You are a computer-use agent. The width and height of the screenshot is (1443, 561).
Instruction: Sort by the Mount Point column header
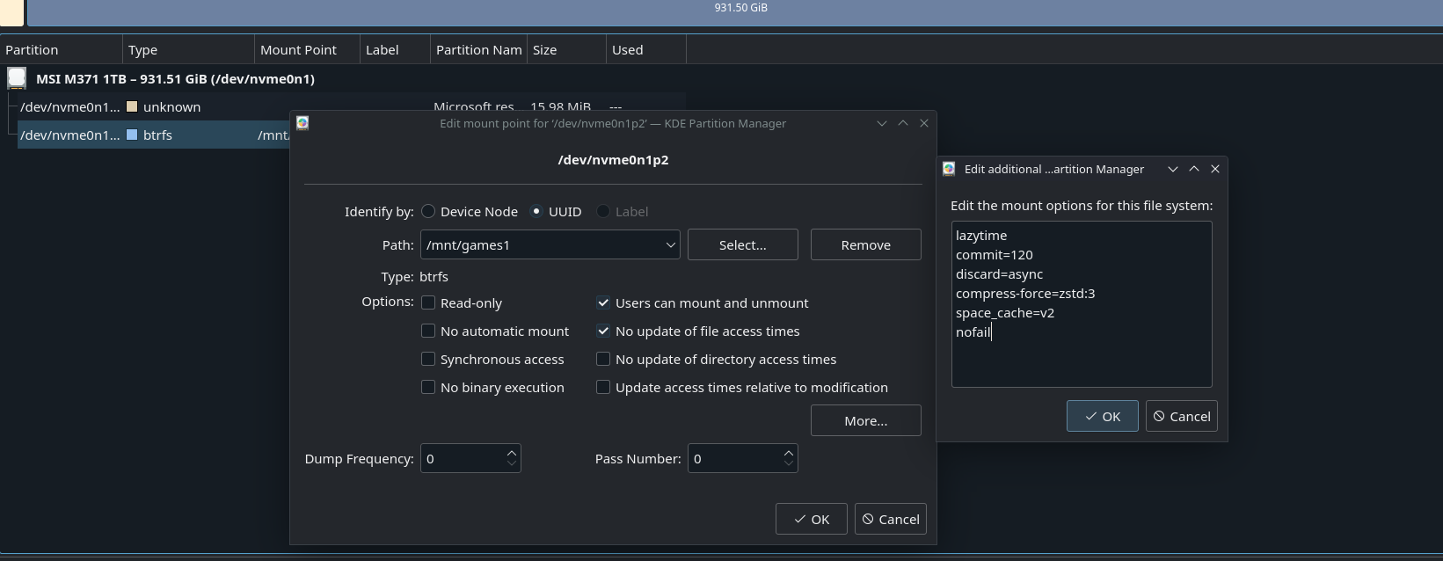click(298, 49)
